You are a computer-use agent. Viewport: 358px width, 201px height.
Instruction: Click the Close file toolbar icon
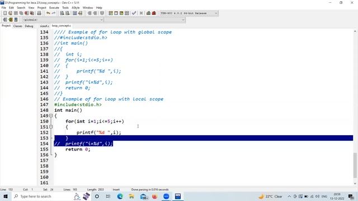click(26, 13)
